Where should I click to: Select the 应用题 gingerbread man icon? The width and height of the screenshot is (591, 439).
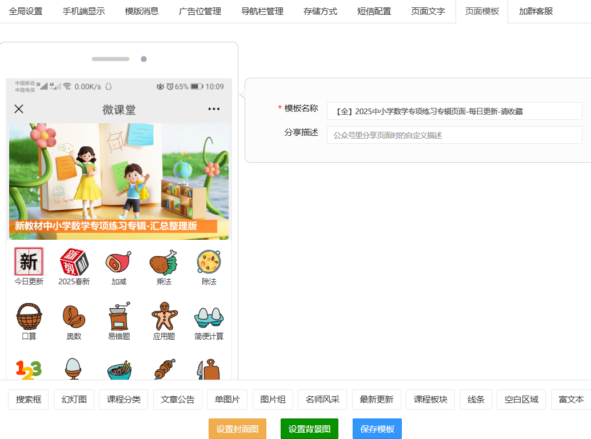[164, 317]
